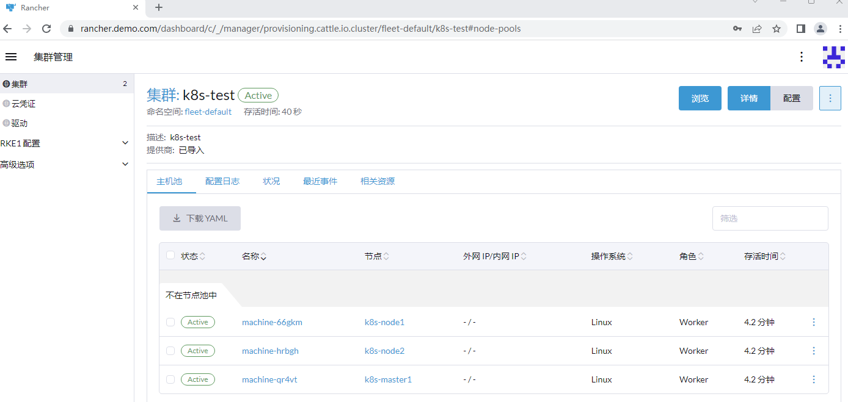View site information lock icon

point(70,29)
